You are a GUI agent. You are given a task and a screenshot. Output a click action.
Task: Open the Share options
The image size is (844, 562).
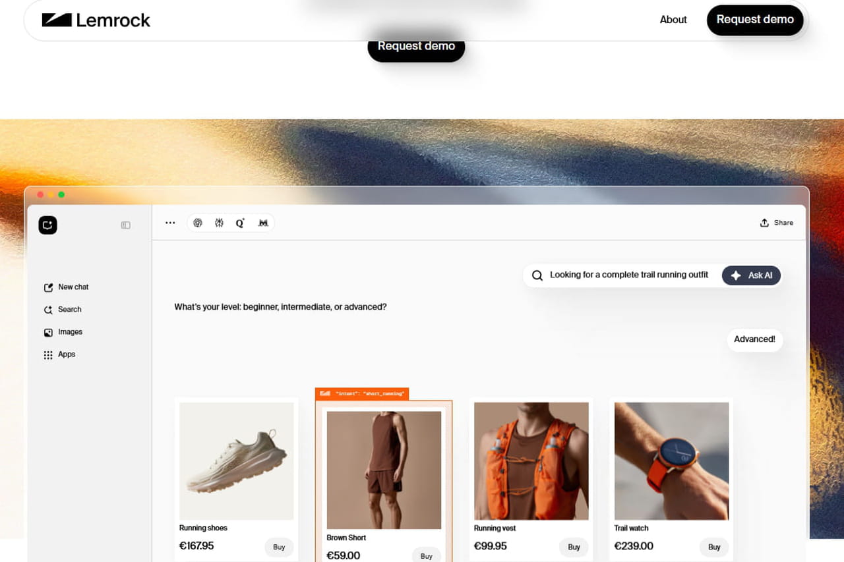[x=777, y=222]
